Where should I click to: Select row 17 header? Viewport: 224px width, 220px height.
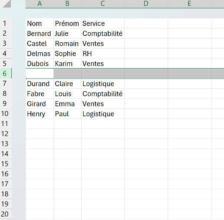(x=6, y=184)
